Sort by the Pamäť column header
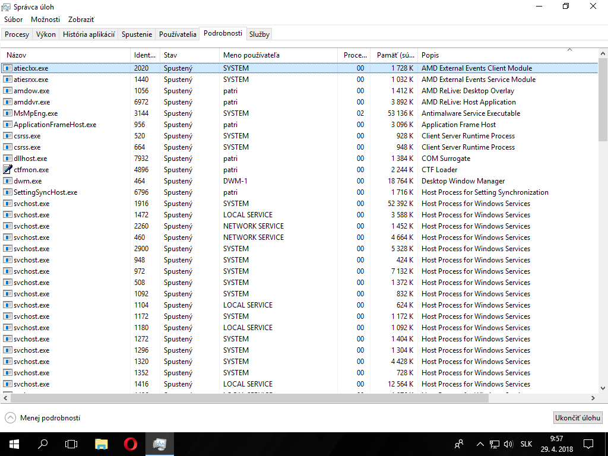The height and width of the screenshot is (456, 608). tap(394, 55)
